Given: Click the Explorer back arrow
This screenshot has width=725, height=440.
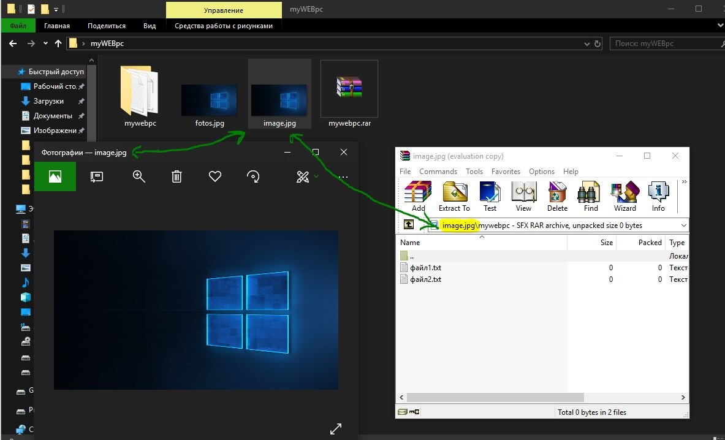Looking at the screenshot, I should 13,44.
